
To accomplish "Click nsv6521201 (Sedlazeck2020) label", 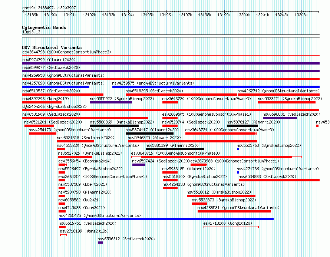I will tap(53, 122).
